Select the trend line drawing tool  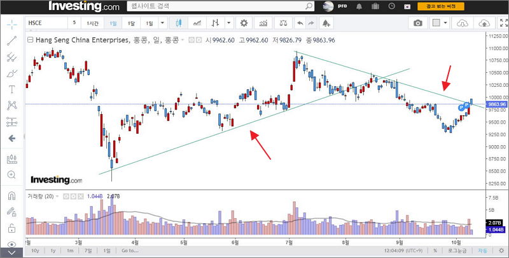tap(11, 41)
